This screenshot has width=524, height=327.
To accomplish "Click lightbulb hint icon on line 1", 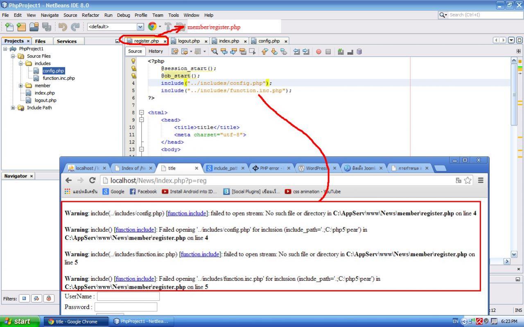I will click(133, 61).
